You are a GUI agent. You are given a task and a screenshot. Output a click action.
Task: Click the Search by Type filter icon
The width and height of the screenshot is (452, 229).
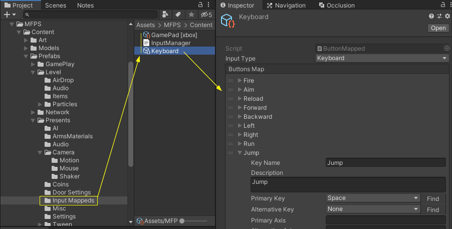(166, 15)
